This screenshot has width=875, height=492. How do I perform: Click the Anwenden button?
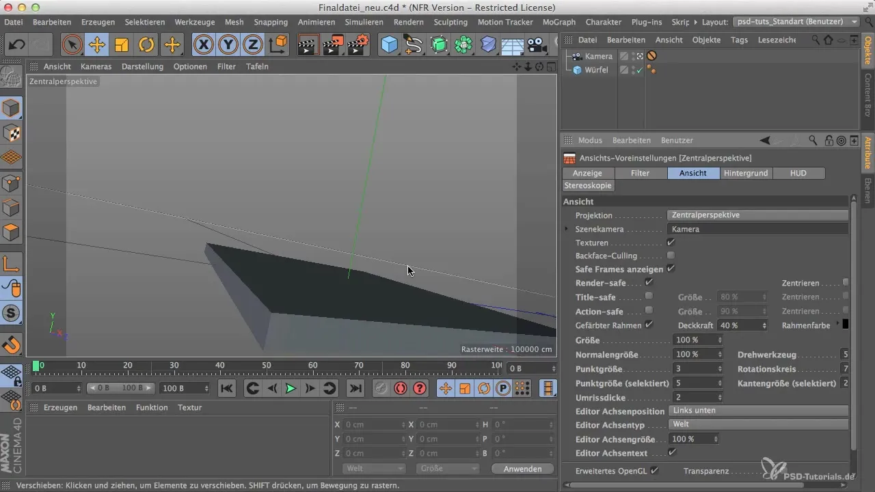coord(522,469)
